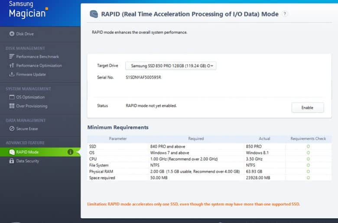Click the orange Limitation notice text
This screenshot has width=338, height=223.
tap(194, 204)
